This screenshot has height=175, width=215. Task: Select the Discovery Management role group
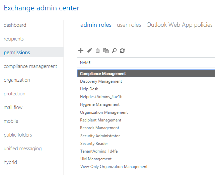click(x=101, y=81)
